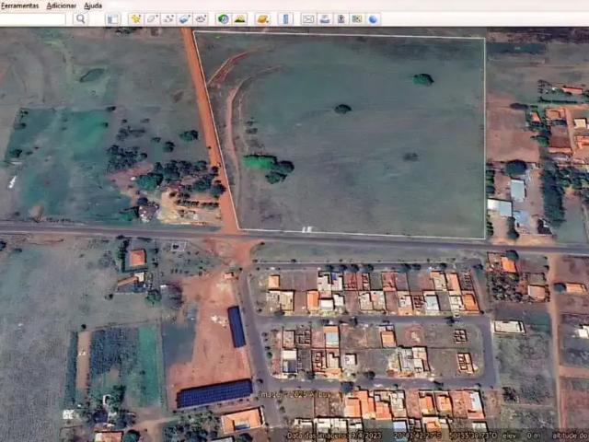The width and height of the screenshot is (589, 442).
Task: Click View in Google Maps icon
Action: tap(357, 18)
